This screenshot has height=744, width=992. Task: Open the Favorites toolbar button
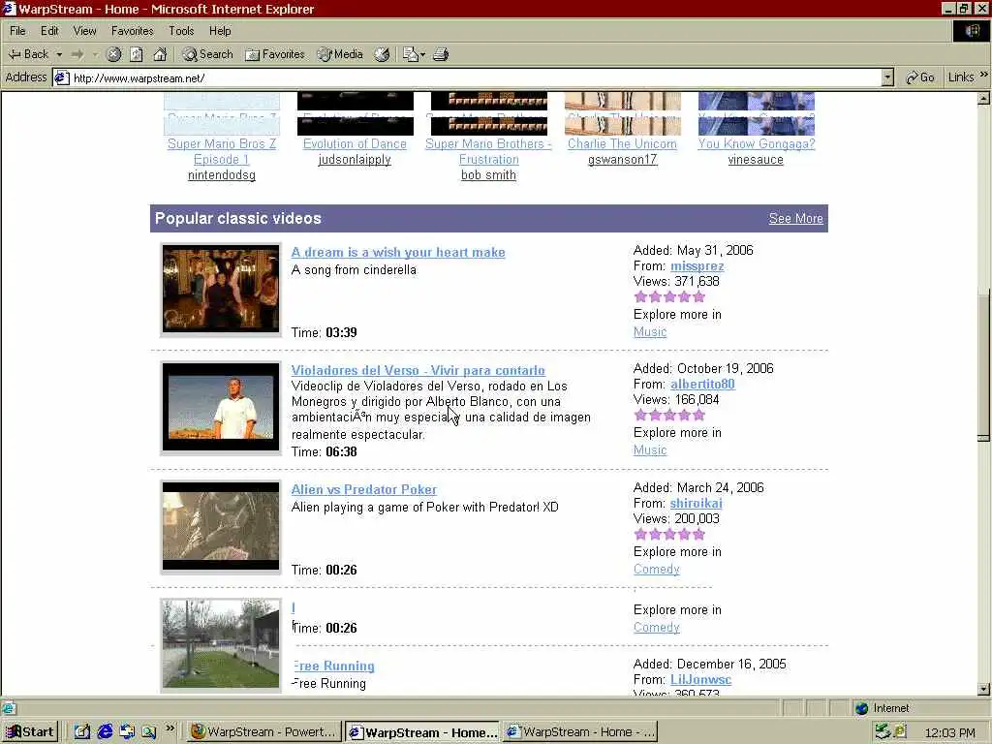[x=274, y=54]
